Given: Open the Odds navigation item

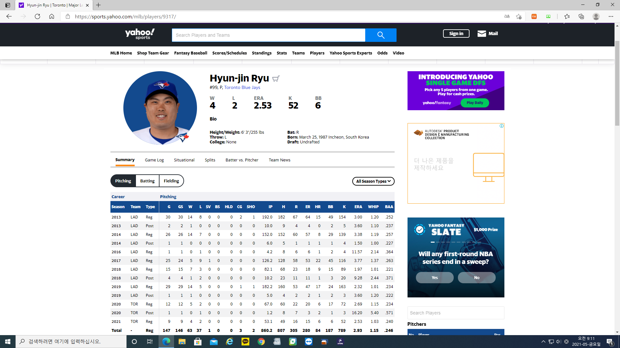Looking at the screenshot, I should [382, 53].
